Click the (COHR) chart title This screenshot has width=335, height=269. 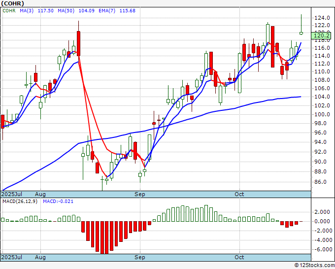pos(13,3)
